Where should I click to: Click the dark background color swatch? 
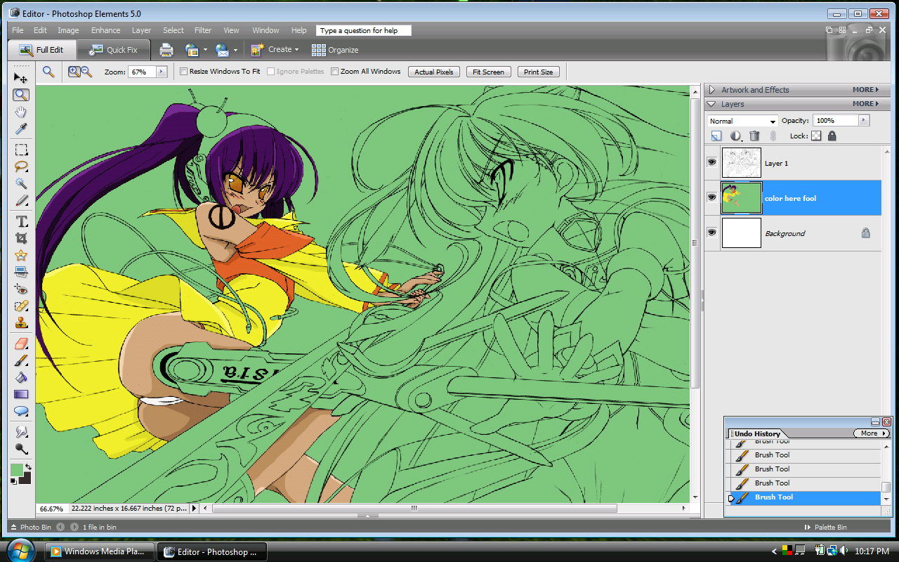[26, 479]
